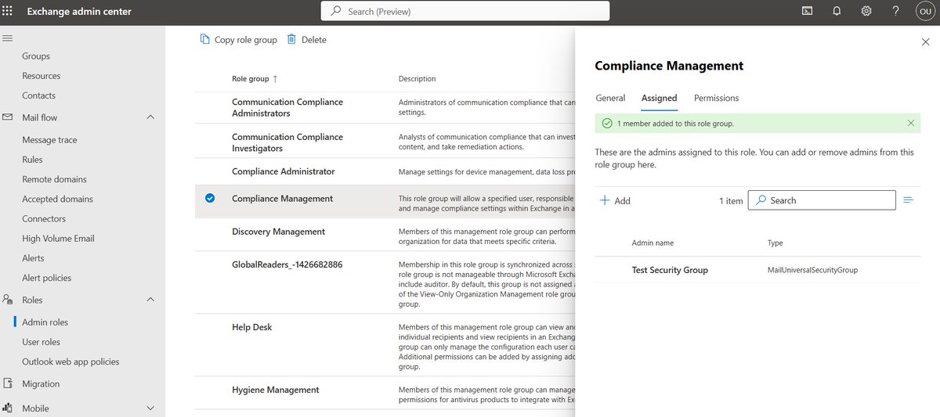Click the green success checkmark icon
This screenshot has height=417, width=940.
pyautogui.click(x=607, y=123)
